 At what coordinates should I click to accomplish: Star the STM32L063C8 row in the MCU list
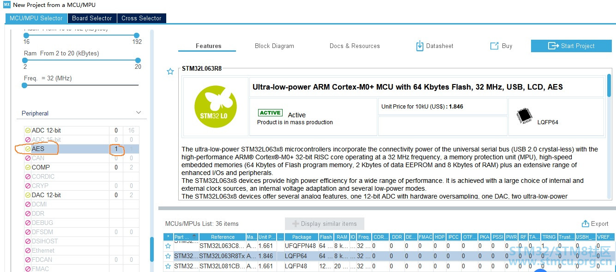pyautogui.click(x=168, y=246)
